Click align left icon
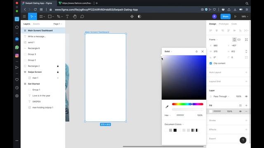Image resolution: width=264 pixels, height=148 pixels. click(211, 30)
